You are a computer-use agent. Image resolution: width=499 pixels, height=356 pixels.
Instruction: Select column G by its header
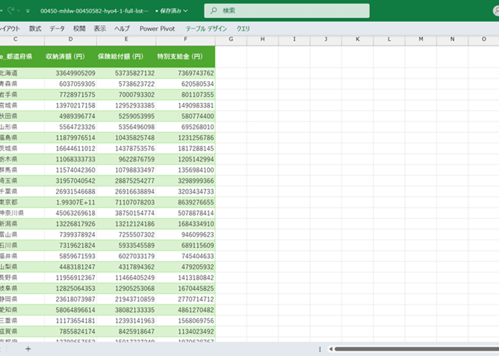231,39
